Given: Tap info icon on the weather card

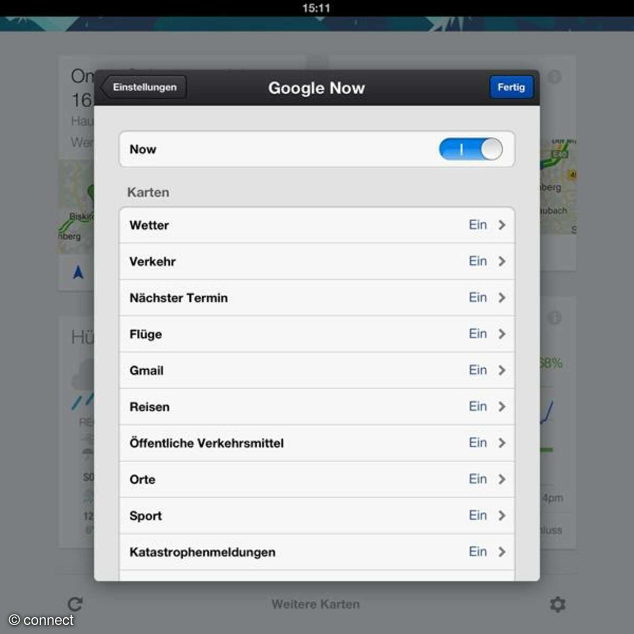Looking at the screenshot, I should click(x=554, y=318).
